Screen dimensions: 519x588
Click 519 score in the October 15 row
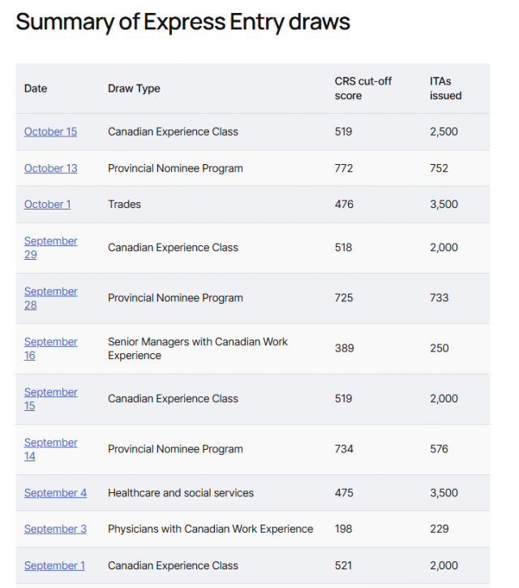[343, 132]
